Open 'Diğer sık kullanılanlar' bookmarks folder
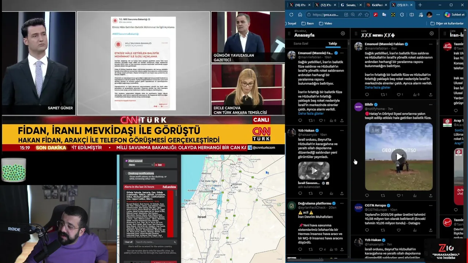Image resolution: width=468 pixels, height=263 pixels. pyautogui.click(x=447, y=23)
